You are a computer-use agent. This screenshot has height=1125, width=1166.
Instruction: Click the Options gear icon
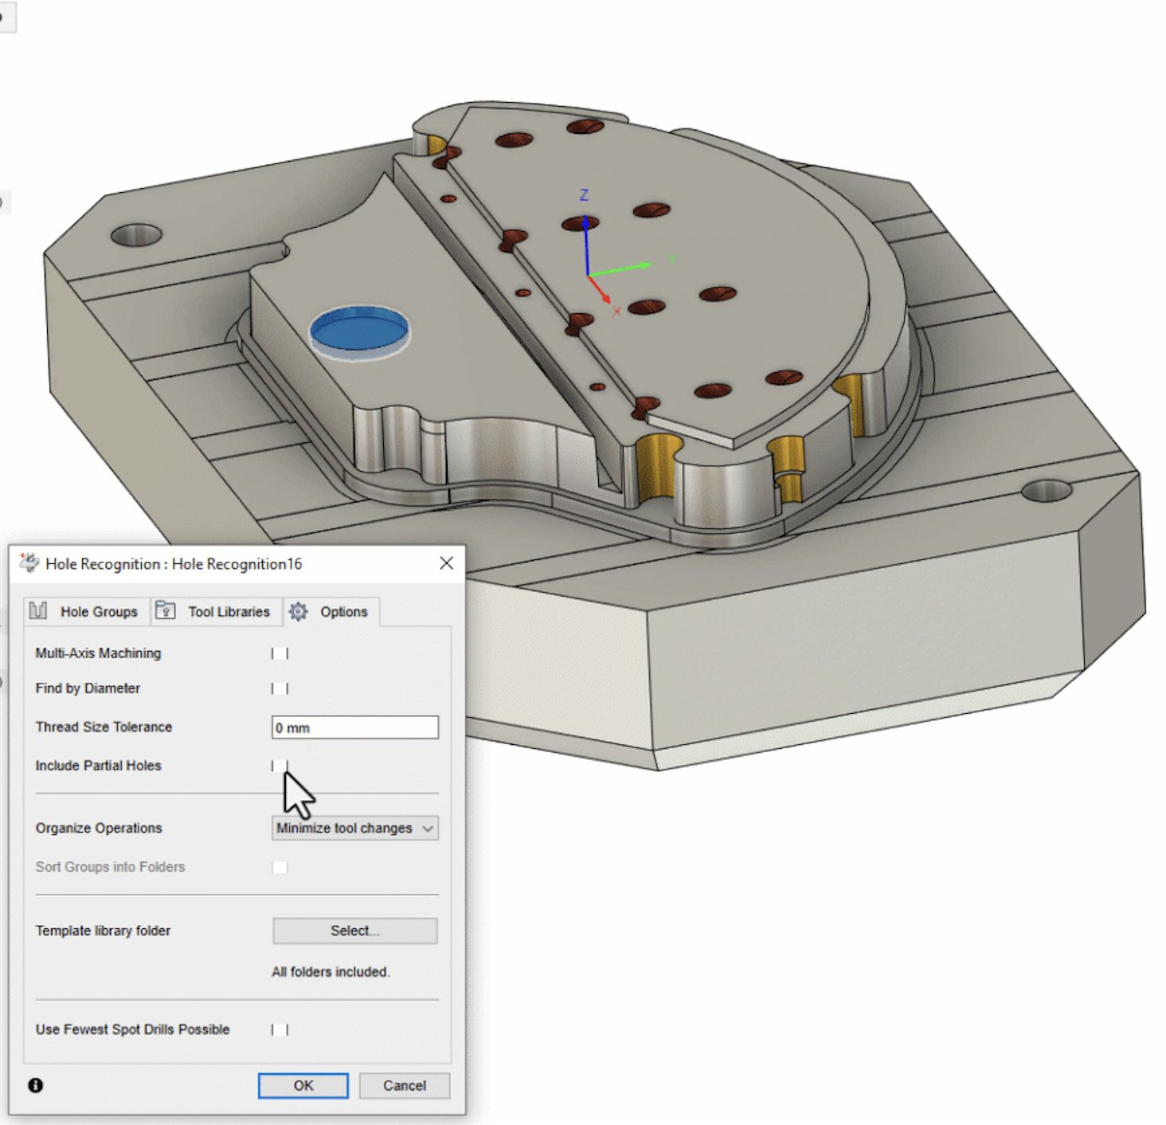298,611
